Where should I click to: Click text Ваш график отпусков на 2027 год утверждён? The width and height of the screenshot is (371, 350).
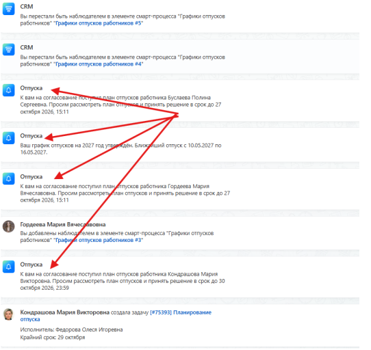click(77, 146)
